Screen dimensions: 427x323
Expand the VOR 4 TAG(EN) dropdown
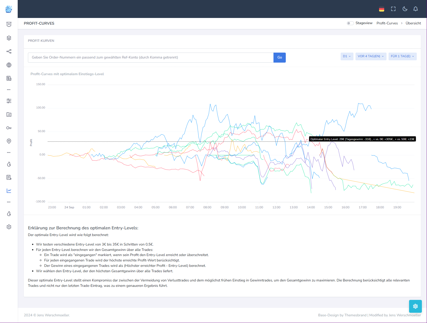point(371,56)
